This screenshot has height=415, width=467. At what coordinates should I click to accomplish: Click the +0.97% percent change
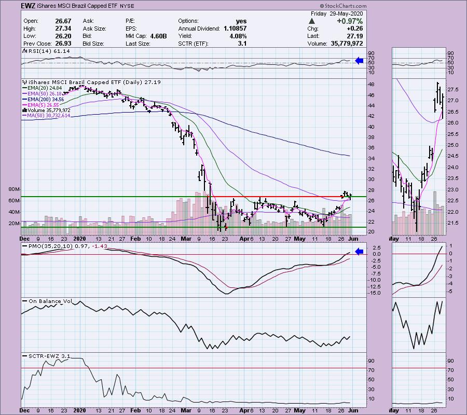(350, 21)
